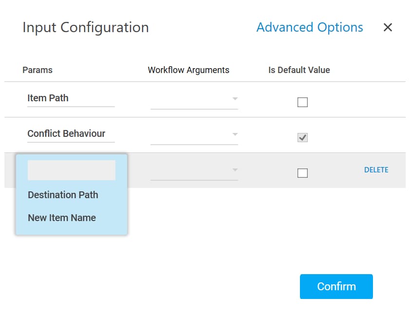Click the Workflow Arguments column header

(x=188, y=70)
